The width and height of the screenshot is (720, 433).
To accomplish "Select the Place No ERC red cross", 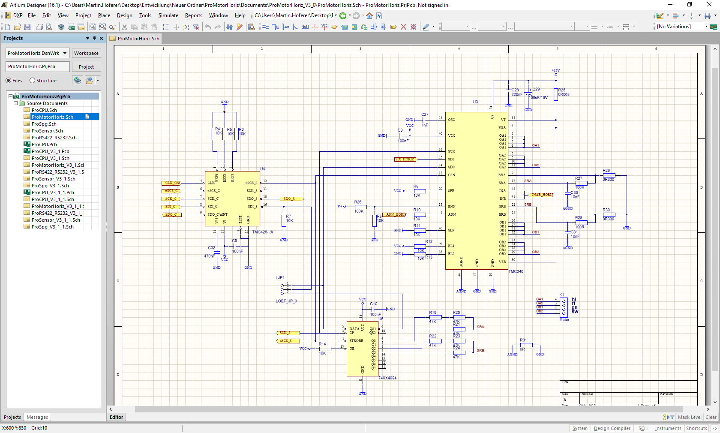I will pyautogui.click(x=403, y=27).
